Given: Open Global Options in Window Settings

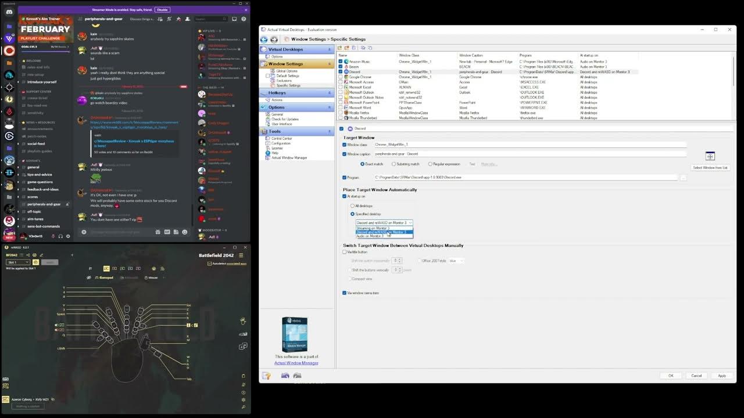Looking at the screenshot, I should click(x=287, y=71).
